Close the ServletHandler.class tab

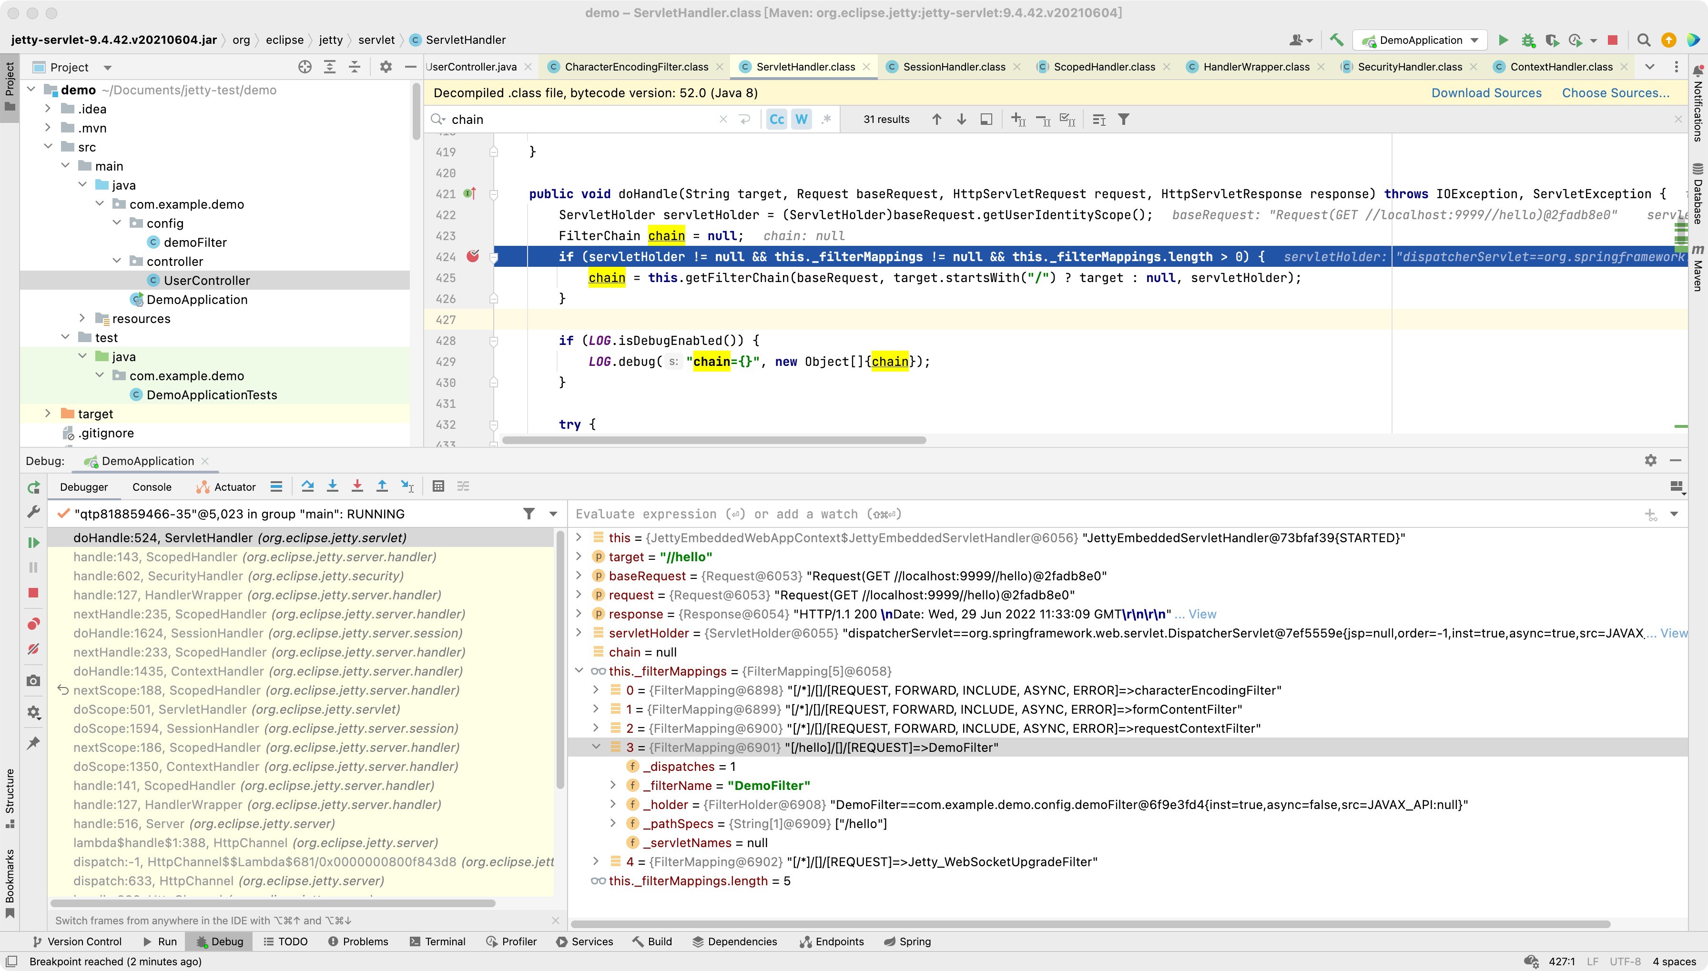tap(866, 67)
